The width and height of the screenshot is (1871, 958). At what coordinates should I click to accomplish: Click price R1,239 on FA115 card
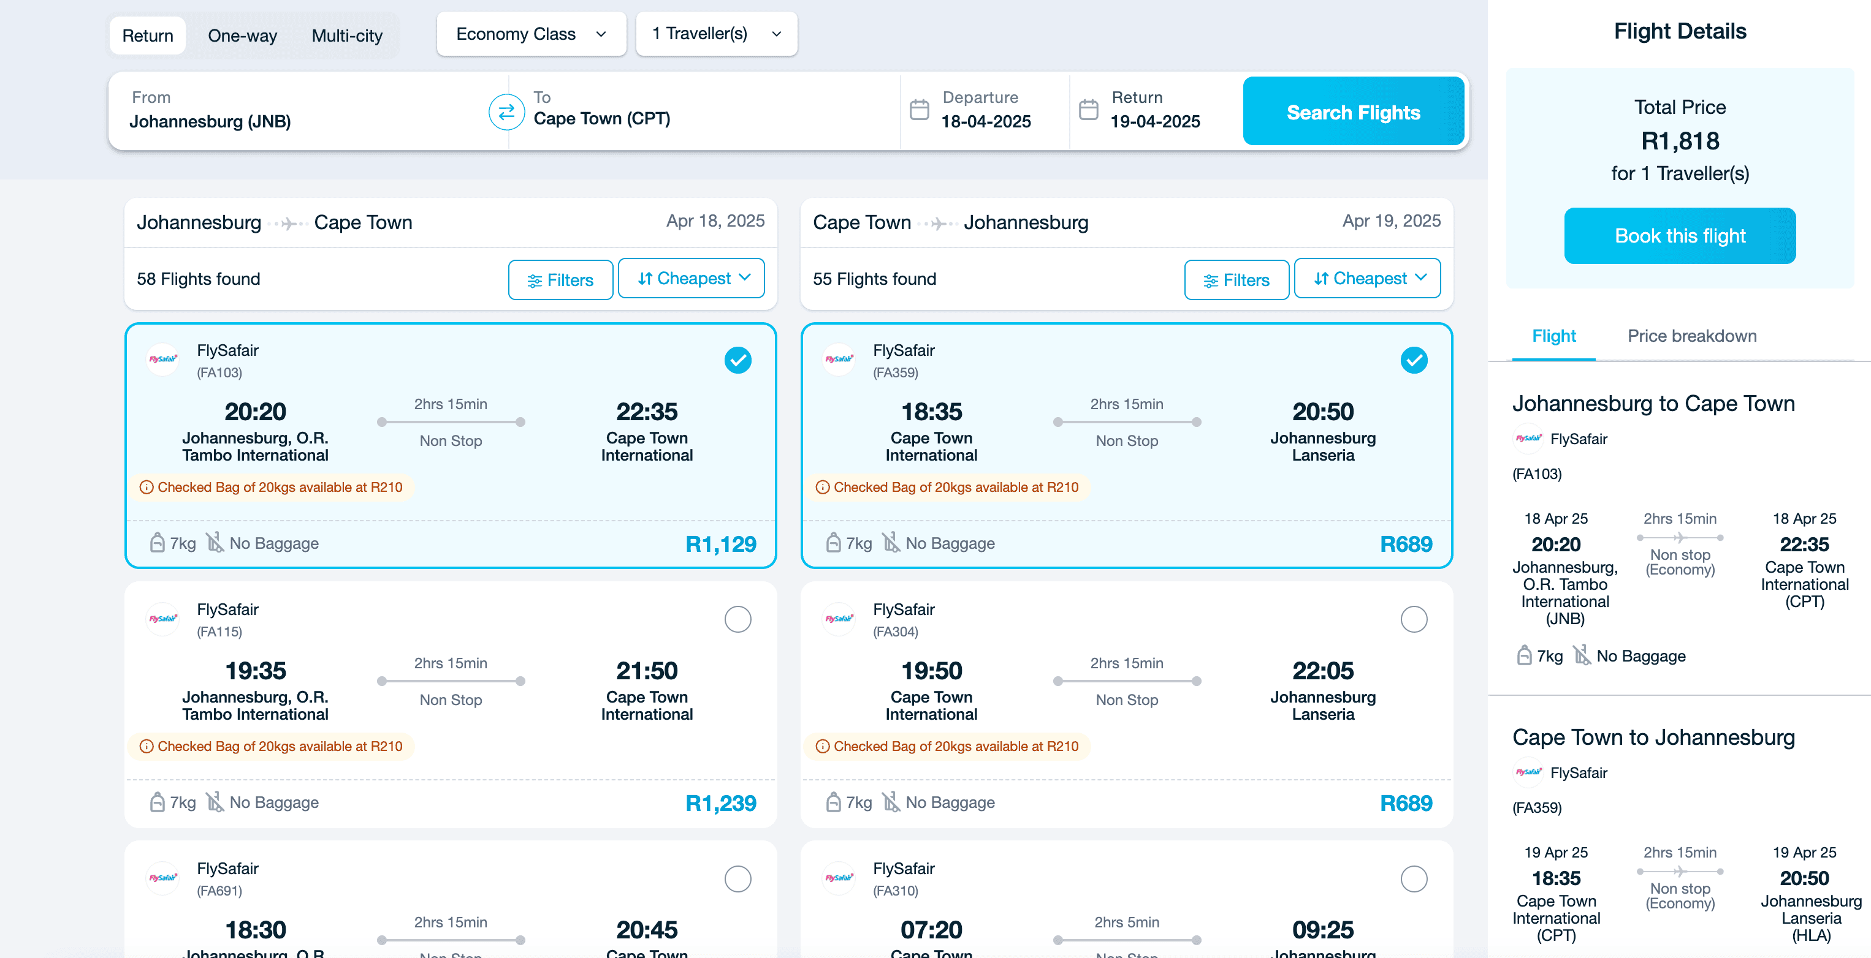720,802
